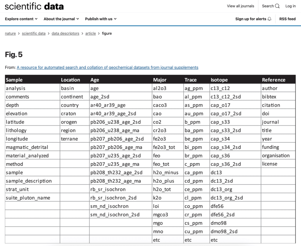
Task: Open the About the journal menu
Action: click(59, 19)
